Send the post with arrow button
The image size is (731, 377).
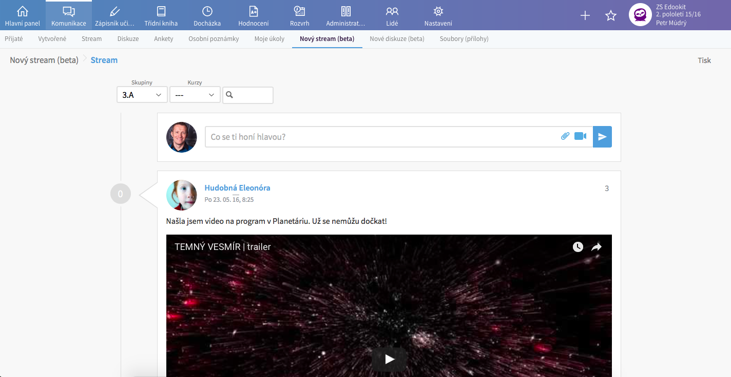(602, 137)
